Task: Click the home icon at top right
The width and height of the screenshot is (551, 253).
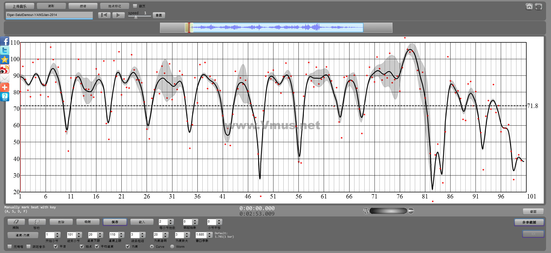Action: coord(529,6)
